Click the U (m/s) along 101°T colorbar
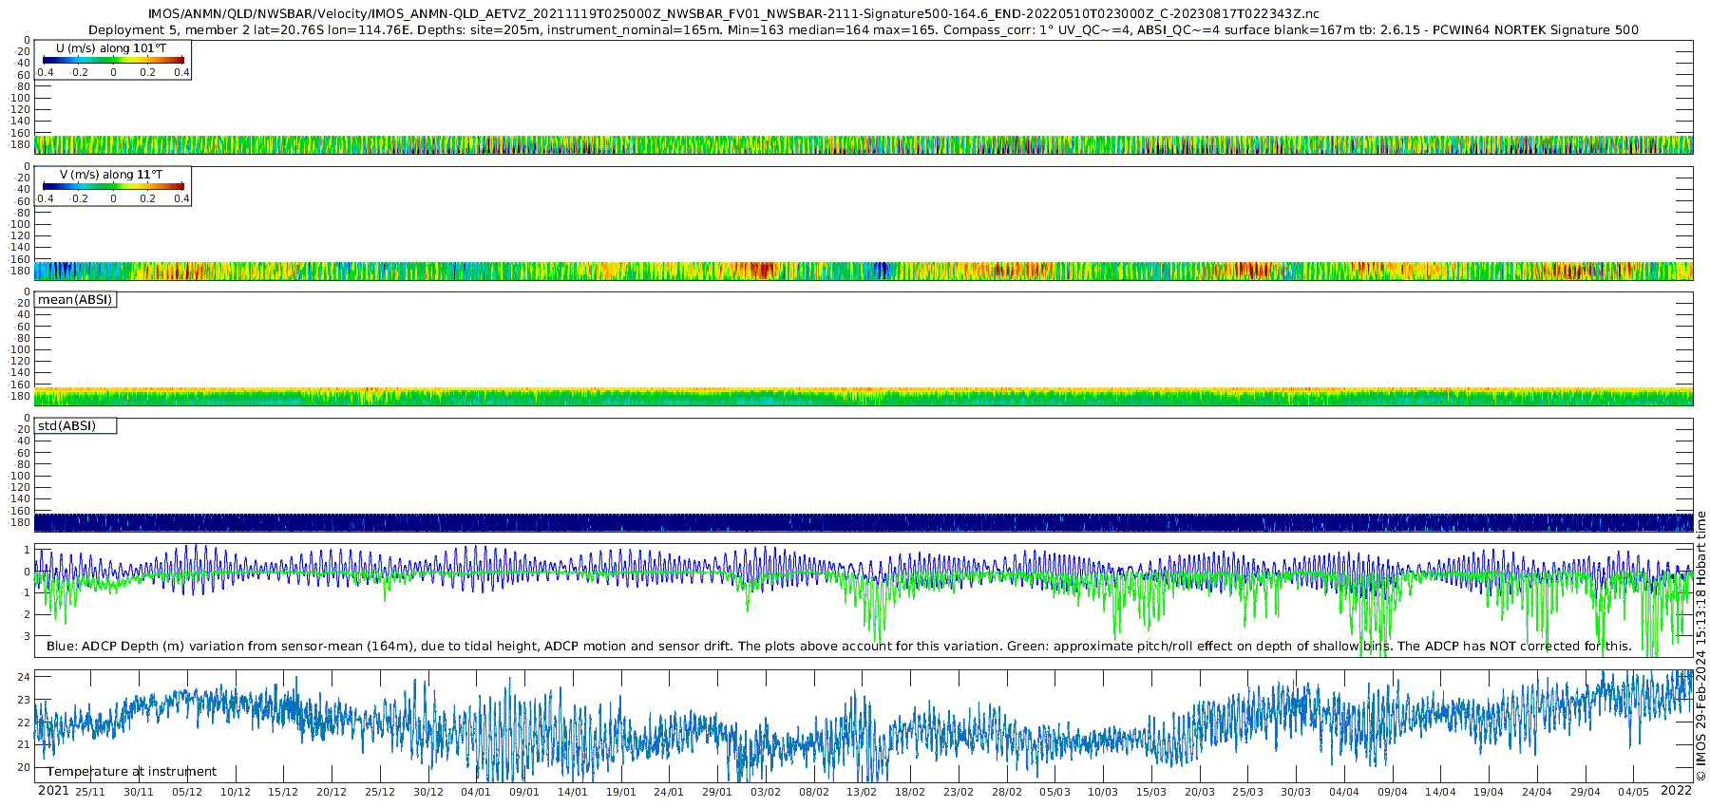 click(113, 61)
